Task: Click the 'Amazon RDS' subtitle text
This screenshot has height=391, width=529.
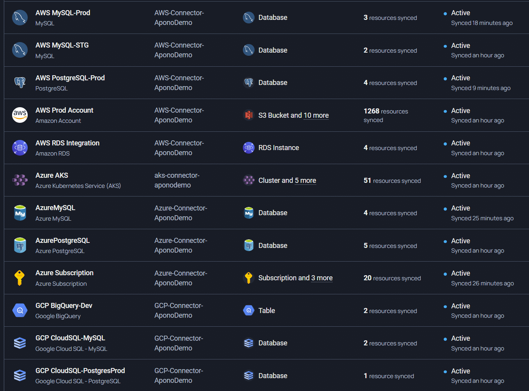Action: coord(53,154)
